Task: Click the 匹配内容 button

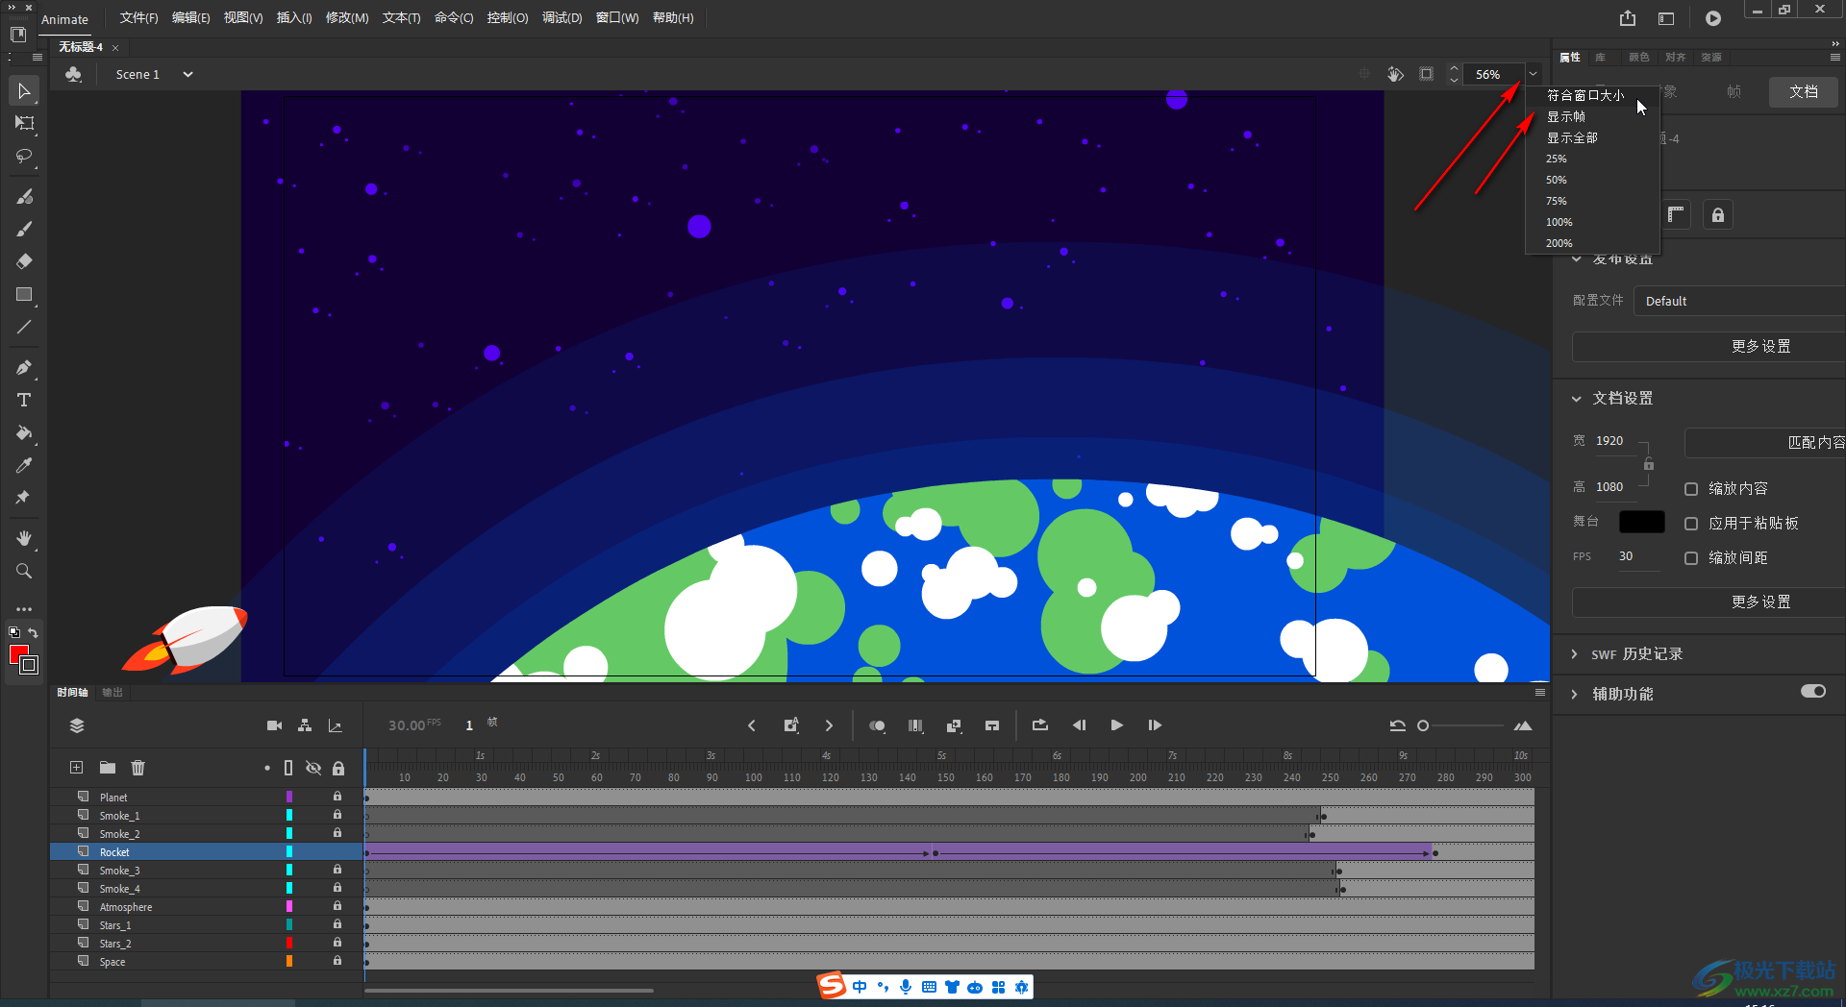Action: [1766, 442]
